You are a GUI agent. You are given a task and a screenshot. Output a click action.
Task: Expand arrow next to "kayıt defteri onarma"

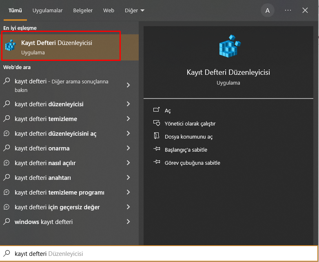point(128,148)
